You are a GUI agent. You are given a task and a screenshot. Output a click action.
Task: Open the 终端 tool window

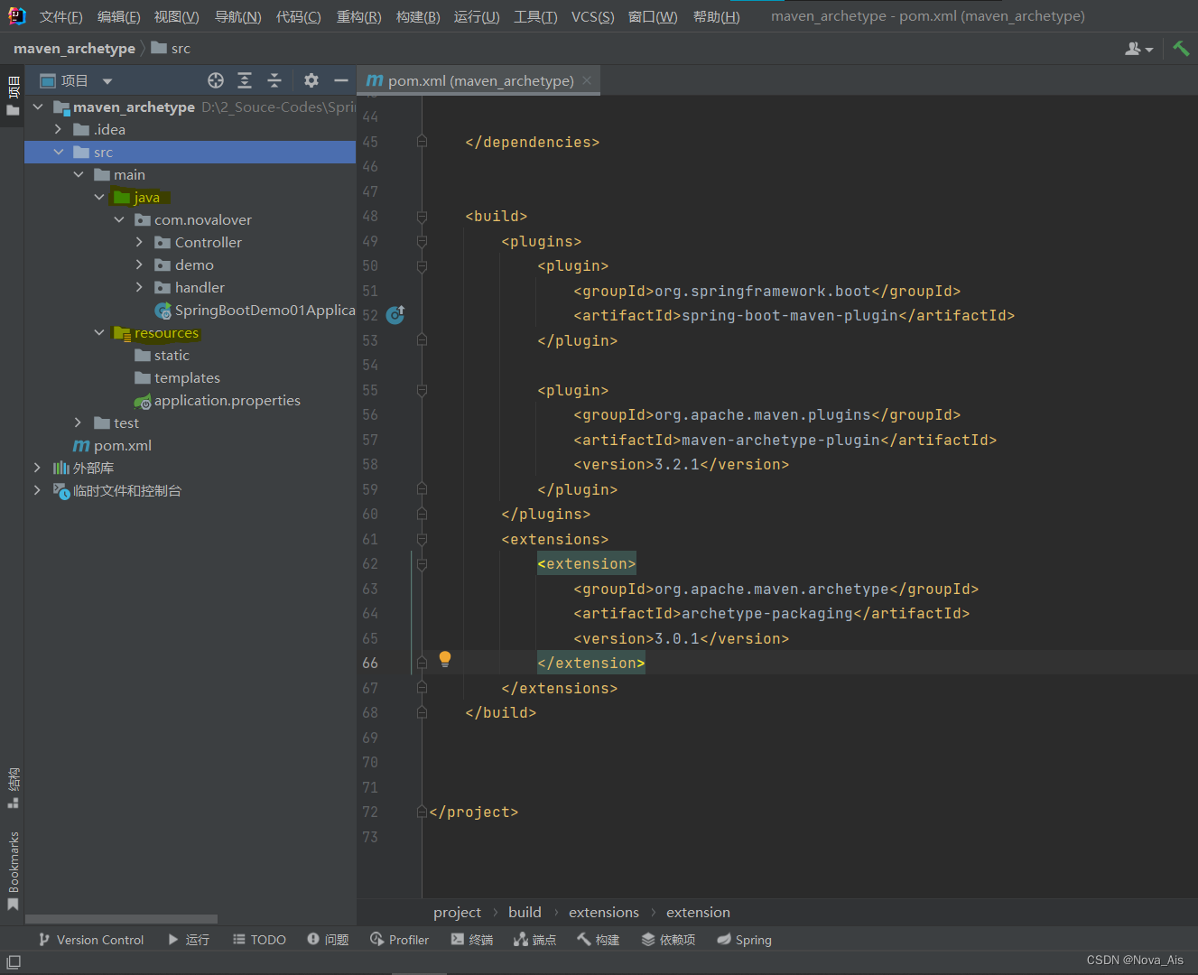(472, 940)
